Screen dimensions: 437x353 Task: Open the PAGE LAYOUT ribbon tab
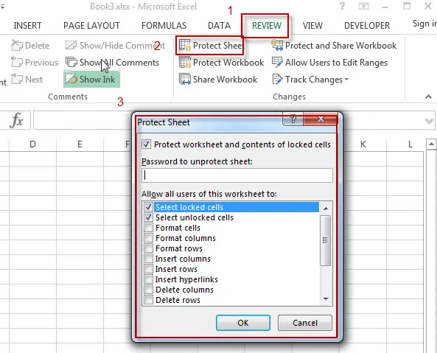coord(91,25)
